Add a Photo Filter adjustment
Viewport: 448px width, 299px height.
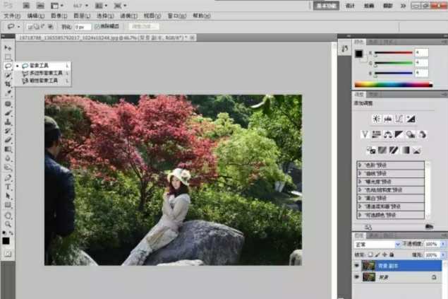[411, 134]
